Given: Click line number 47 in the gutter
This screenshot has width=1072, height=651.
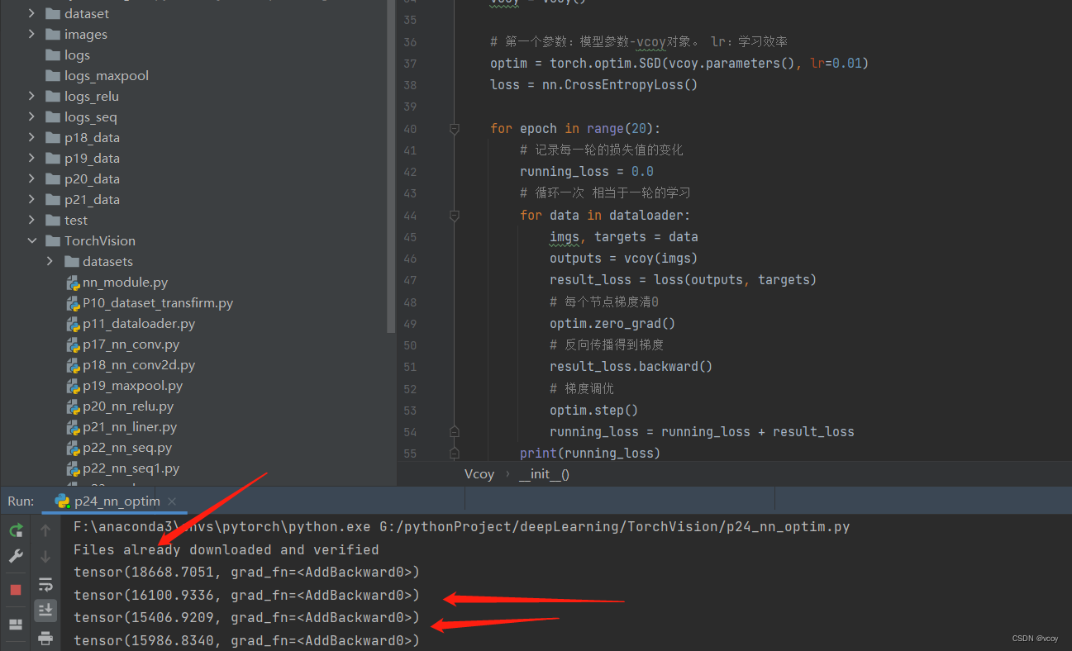Looking at the screenshot, I should (x=410, y=280).
